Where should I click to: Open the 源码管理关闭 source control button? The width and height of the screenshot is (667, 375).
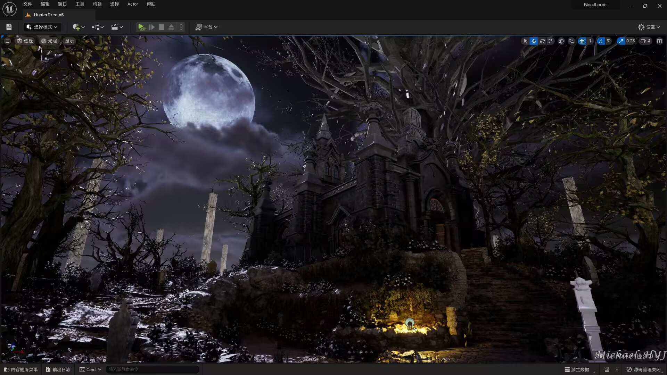pos(644,369)
